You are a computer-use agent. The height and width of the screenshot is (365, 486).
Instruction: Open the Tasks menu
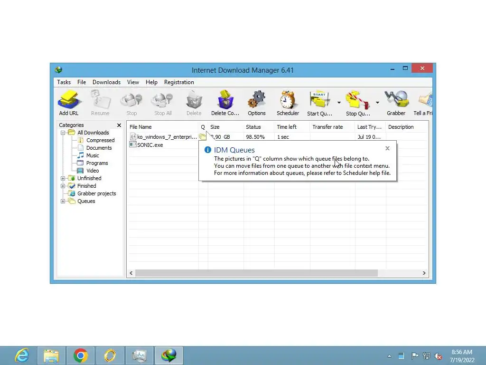64,82
